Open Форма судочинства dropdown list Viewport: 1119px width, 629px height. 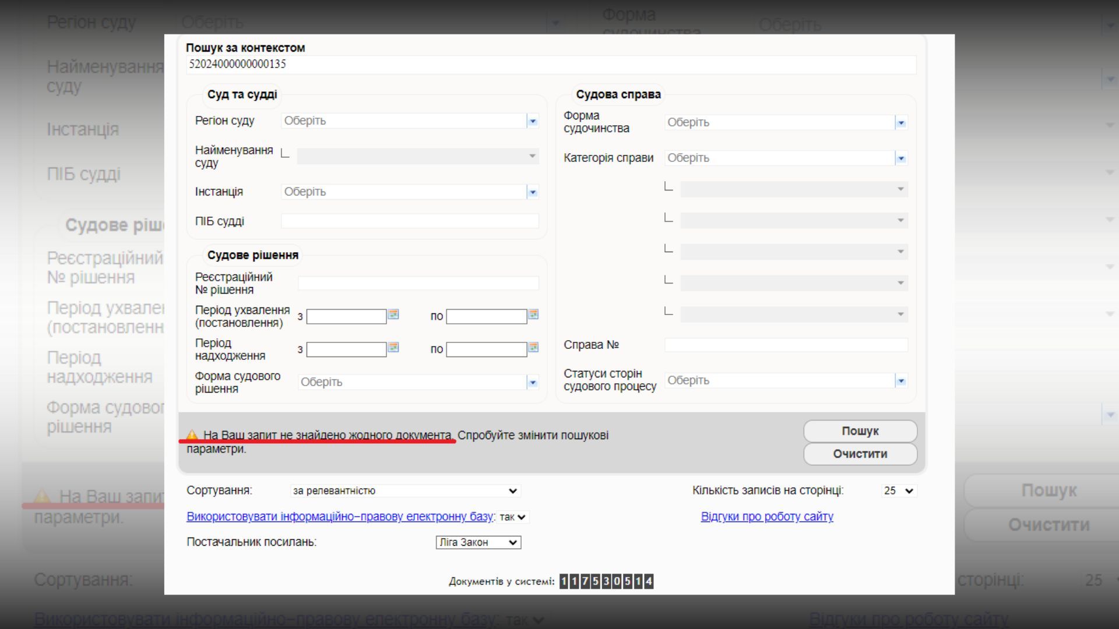(x=901, y=123)
